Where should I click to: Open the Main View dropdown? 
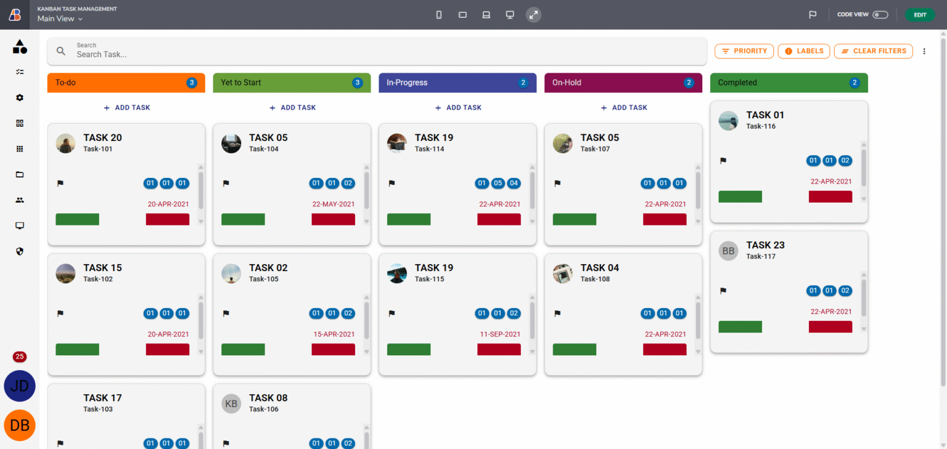click(x=60, y=18)
